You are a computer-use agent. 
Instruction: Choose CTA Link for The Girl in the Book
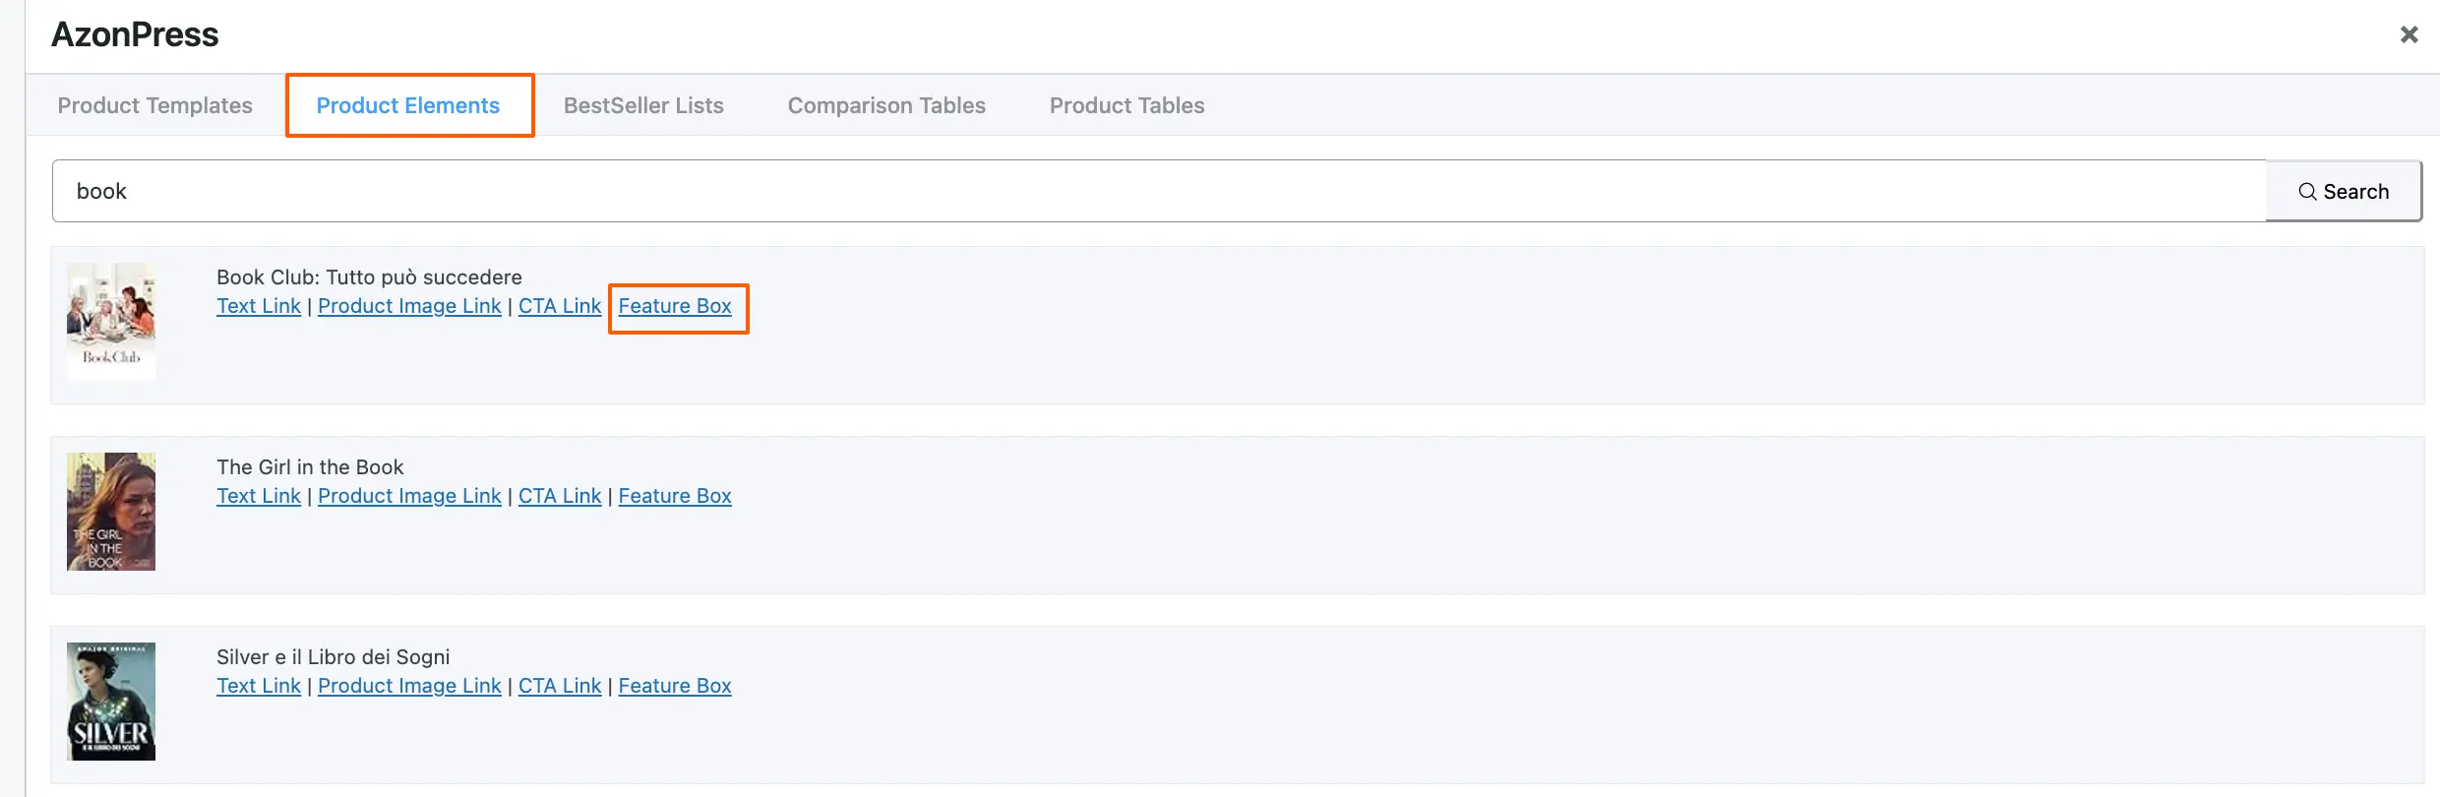pyautogui.click(x=560, y=496)
